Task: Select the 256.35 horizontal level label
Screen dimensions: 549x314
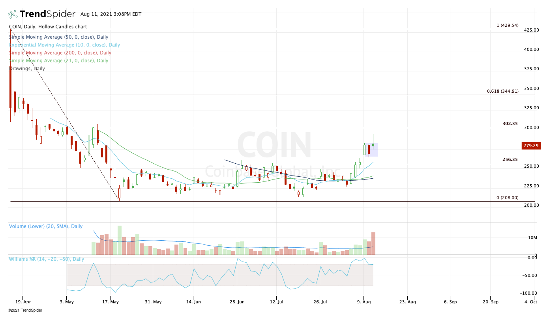Action: pyautogui.click(x=510, y=160)
